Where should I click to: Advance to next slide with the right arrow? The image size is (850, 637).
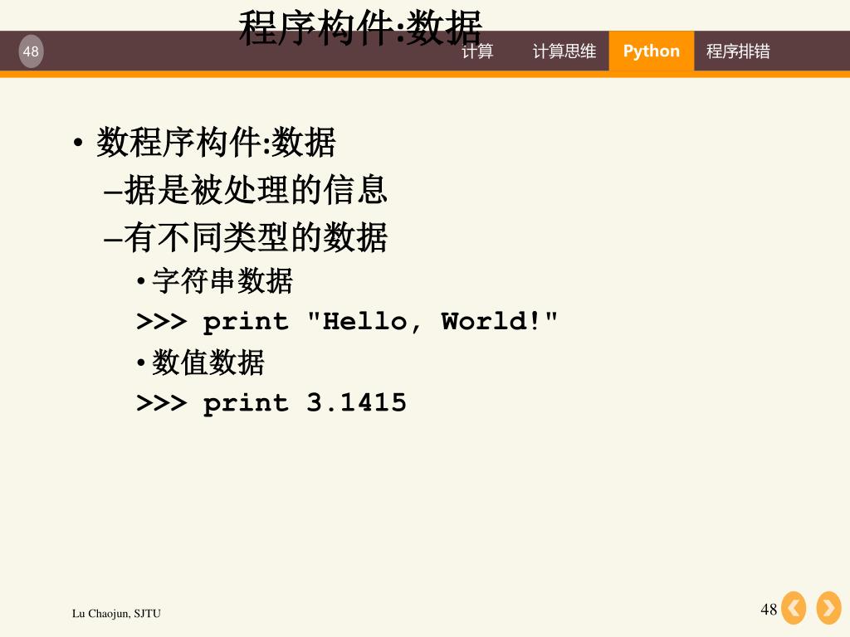[x=828, y=608]
